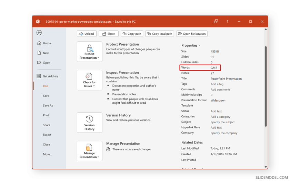Open the Check for Issues dropdown
300x185 pixels.
coord(89,80)
